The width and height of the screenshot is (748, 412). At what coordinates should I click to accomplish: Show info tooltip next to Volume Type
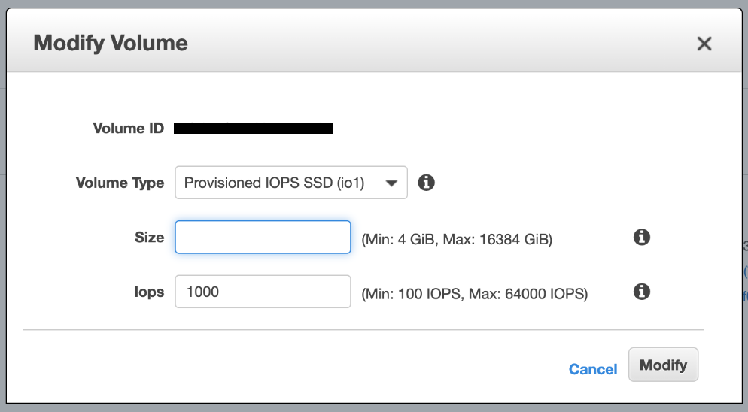click(426, 183)
